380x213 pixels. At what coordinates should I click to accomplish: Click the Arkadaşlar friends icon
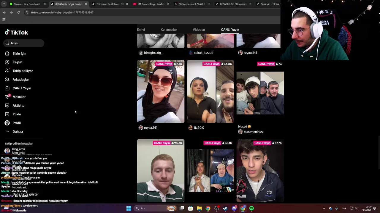tap(7, 80)
